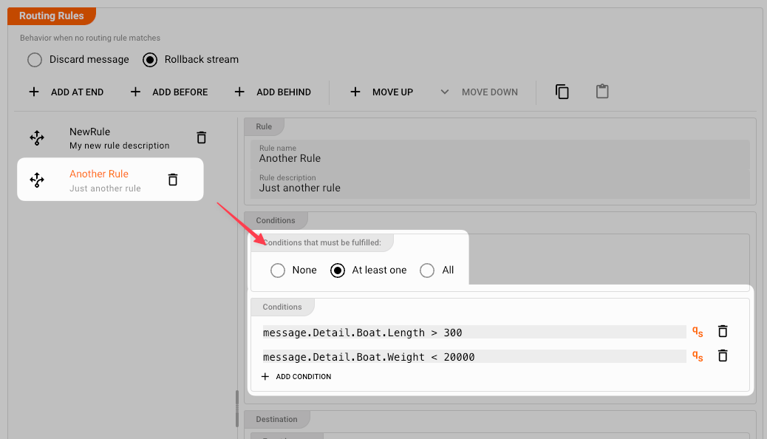767x439 pixels.
Task: Open expression editor for Boat.Weight condition
Action: pos(697,356)
